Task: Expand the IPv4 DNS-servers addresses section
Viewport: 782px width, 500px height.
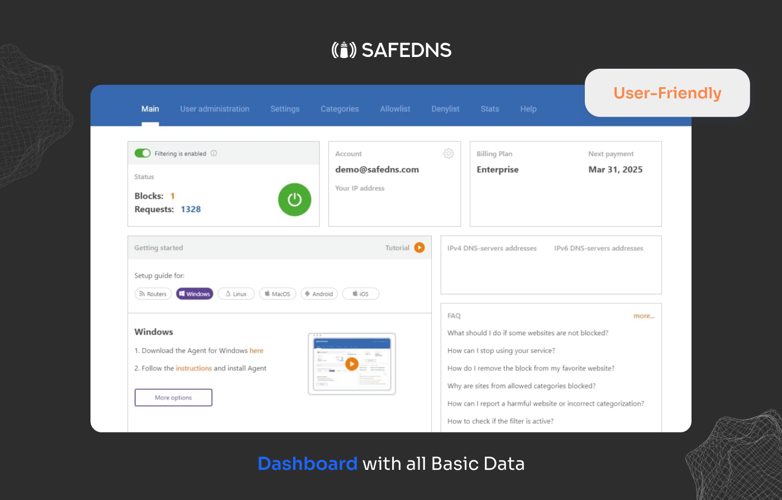Action: 492,248
